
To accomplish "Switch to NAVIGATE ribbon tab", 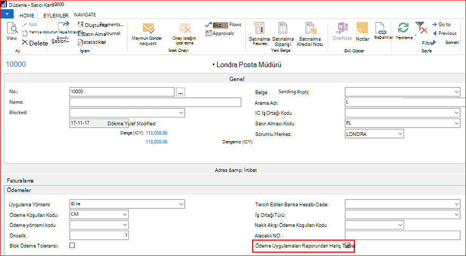I will click(x=85, y=15).
